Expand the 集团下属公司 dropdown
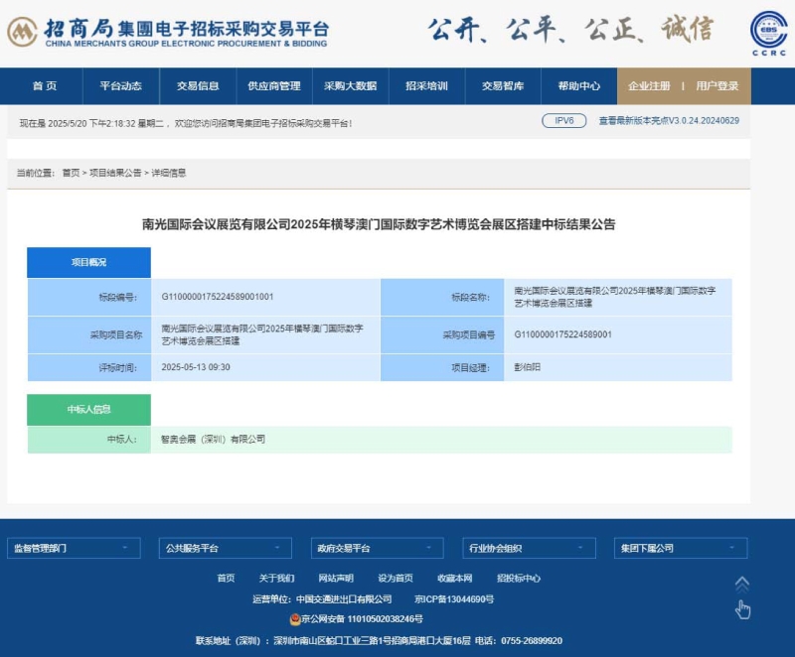 681,548
